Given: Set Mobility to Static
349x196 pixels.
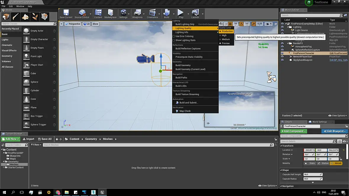Looking at the screenshot, I should coord(310,163).
